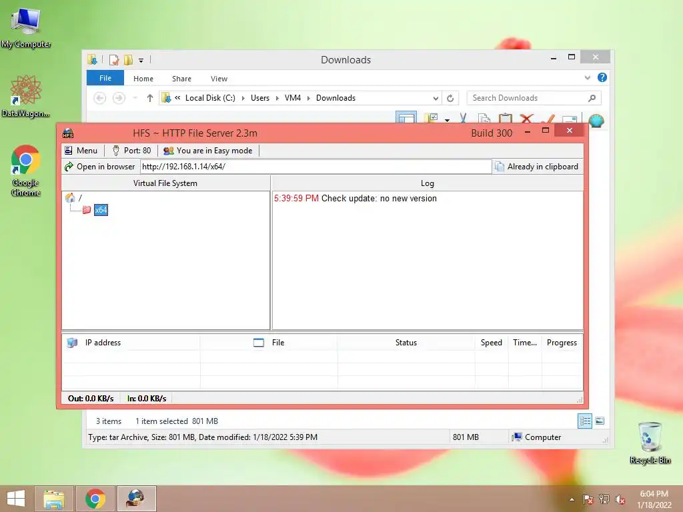Open My Computer desktop icon
The image size is (683, 512).
click(26, 28)
